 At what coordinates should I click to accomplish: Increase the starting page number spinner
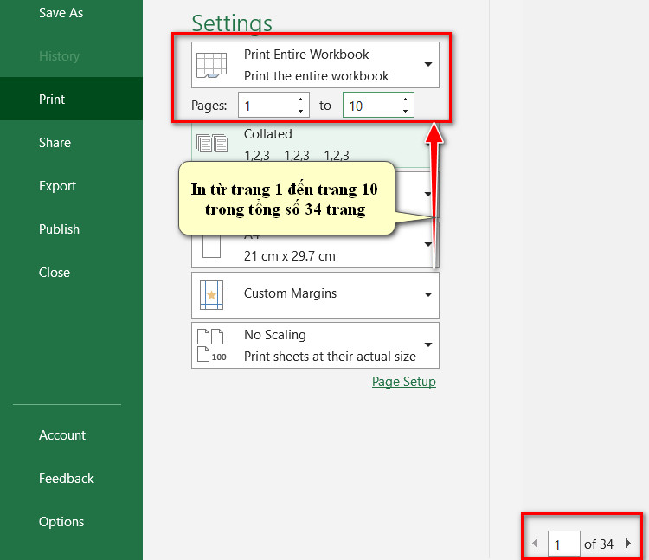click(x=300, y=100)
